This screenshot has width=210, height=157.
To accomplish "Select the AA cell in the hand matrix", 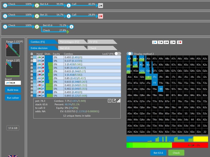I will (x=130, y=59).
